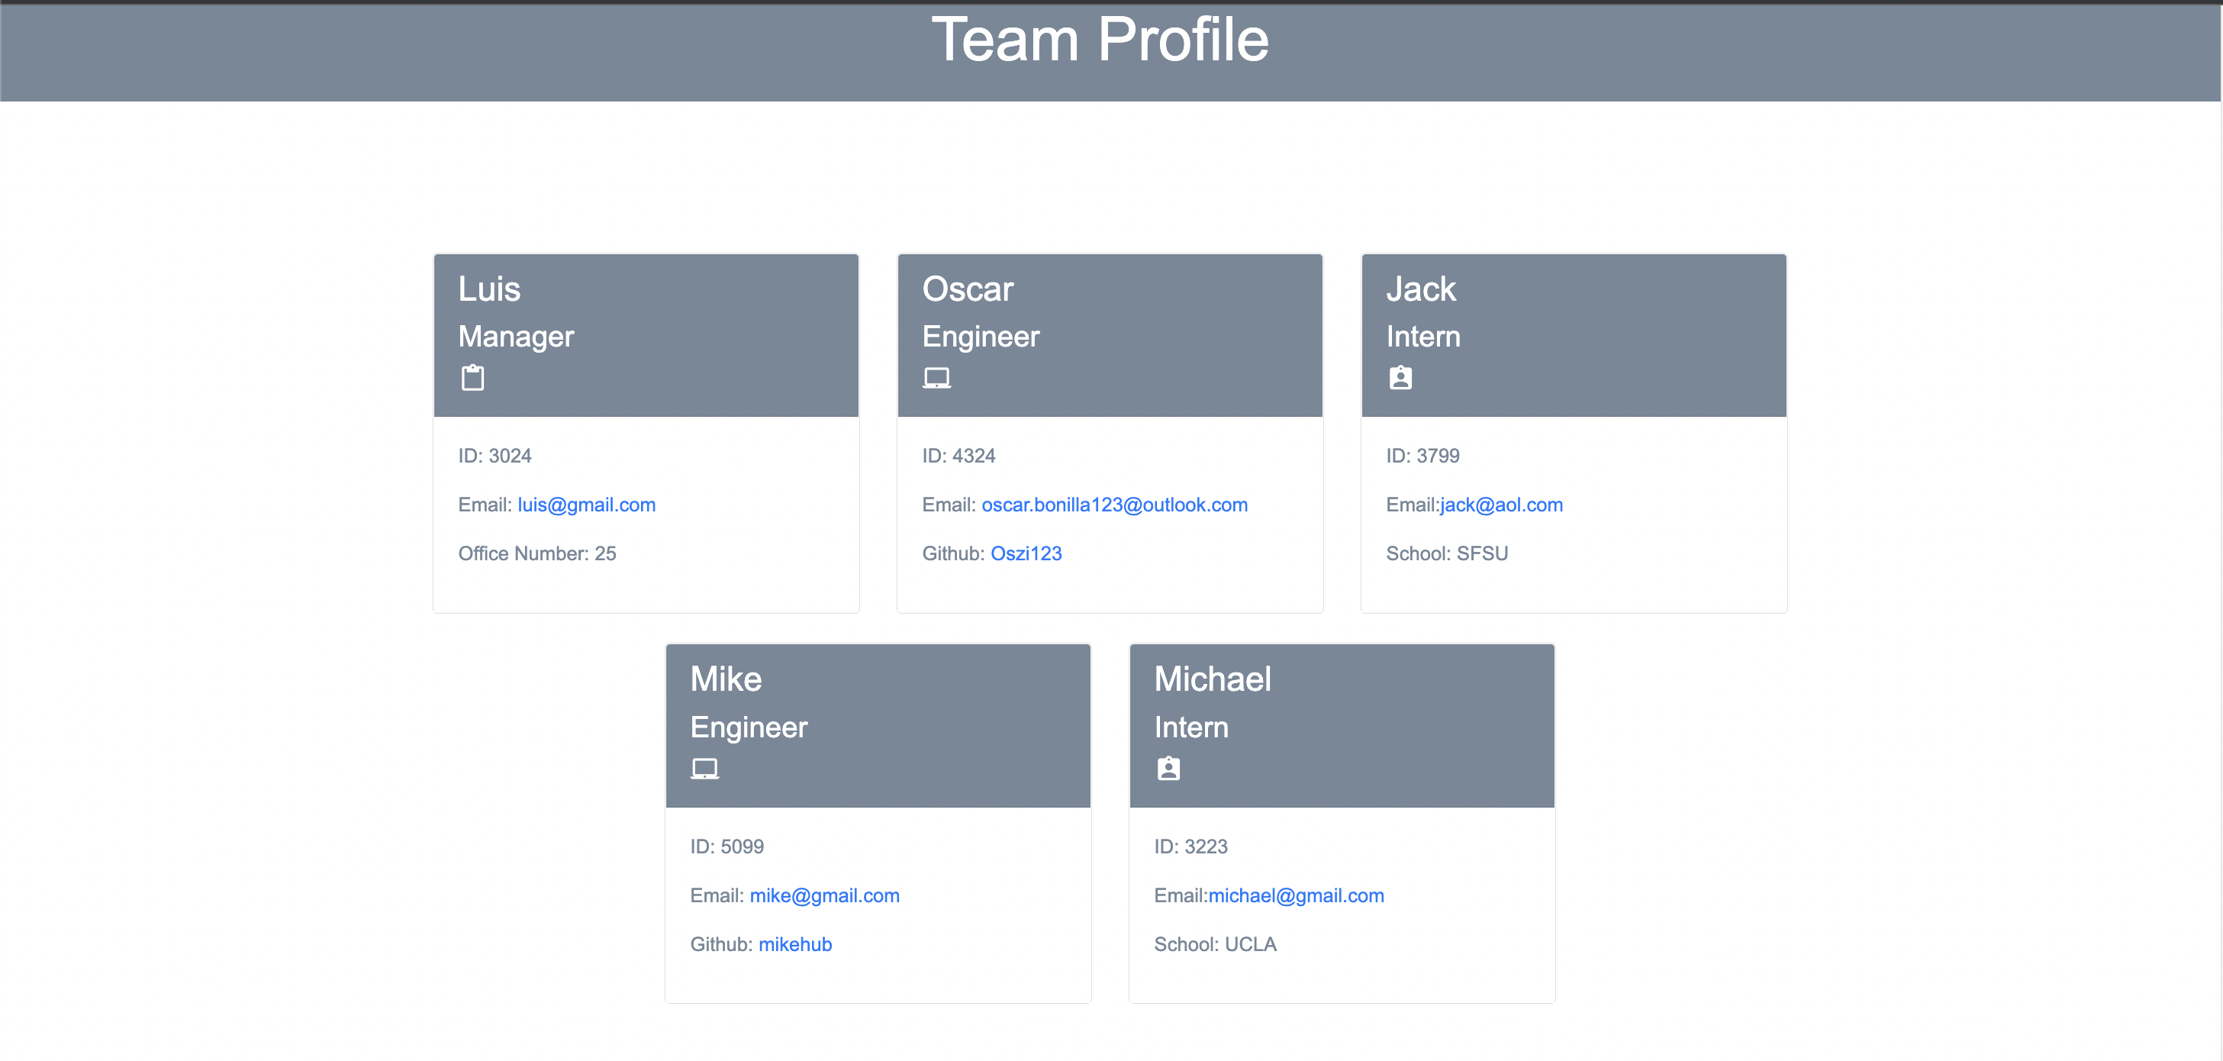2223x1061 pixels.
Task: Click the Team Profile header title
Action: point(1103,40)
